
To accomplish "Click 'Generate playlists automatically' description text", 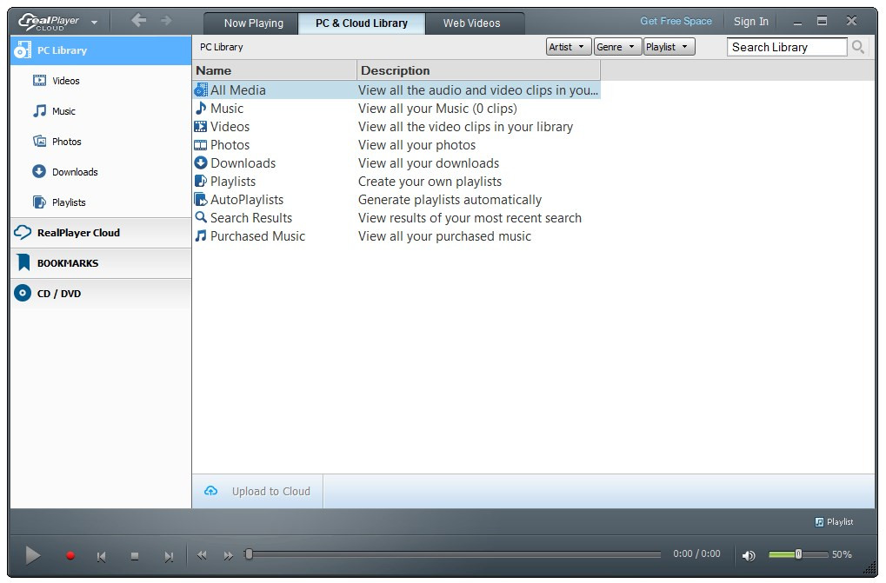I will point(450,200).
